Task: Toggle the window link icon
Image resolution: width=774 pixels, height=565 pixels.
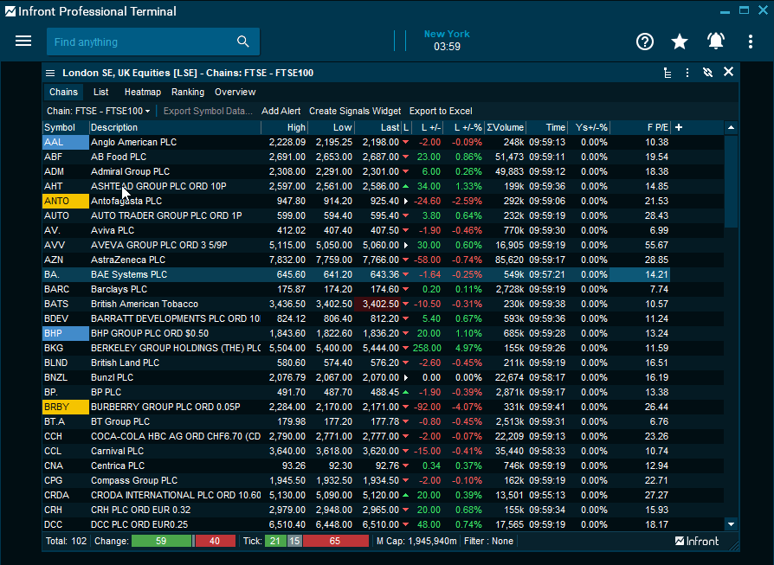Action: (708, 73)
